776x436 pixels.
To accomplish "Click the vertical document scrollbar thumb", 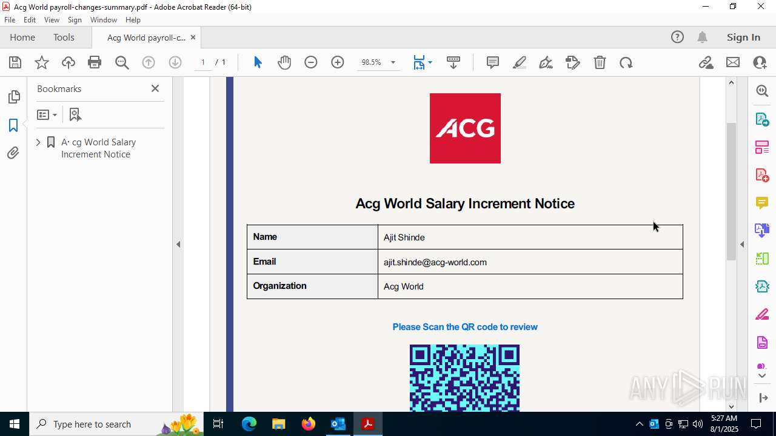I will (731, 191).
